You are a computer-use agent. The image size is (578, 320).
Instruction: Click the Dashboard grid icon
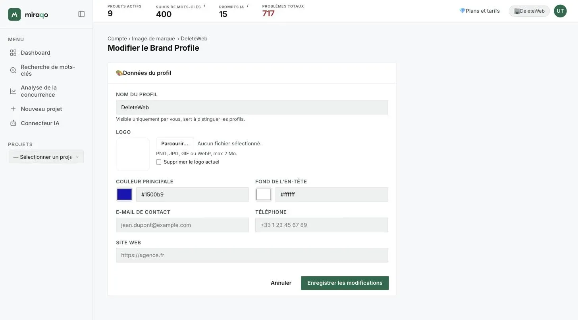13,53
